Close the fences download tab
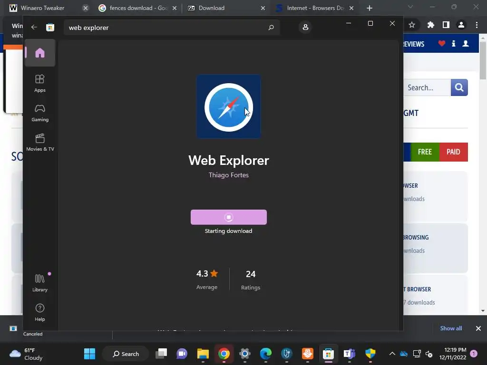Image resolution: width=487 pixels, height=365 pixels. 175,8
